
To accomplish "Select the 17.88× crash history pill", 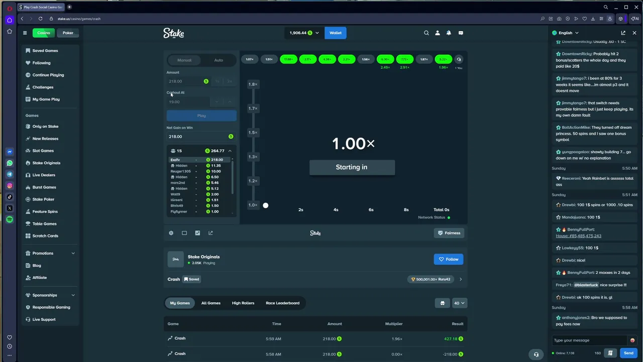I will [x=288, y=59].
